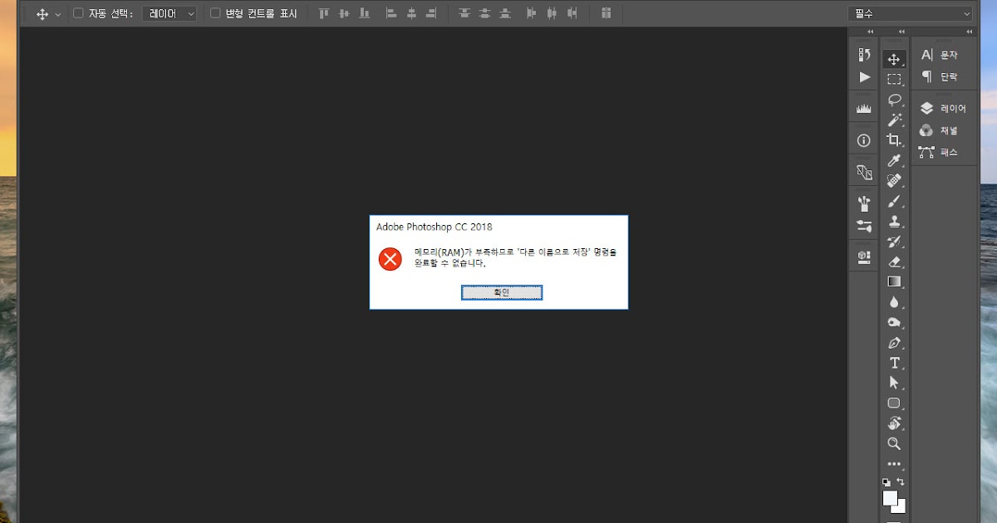This screenshot has height=523, width=997.
Task: Open the Clone Source panel icon
Action: pyautogui.click(x=864, y=172)
